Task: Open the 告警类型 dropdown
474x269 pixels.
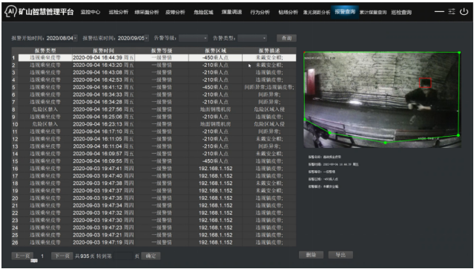Action: [252, 38]
